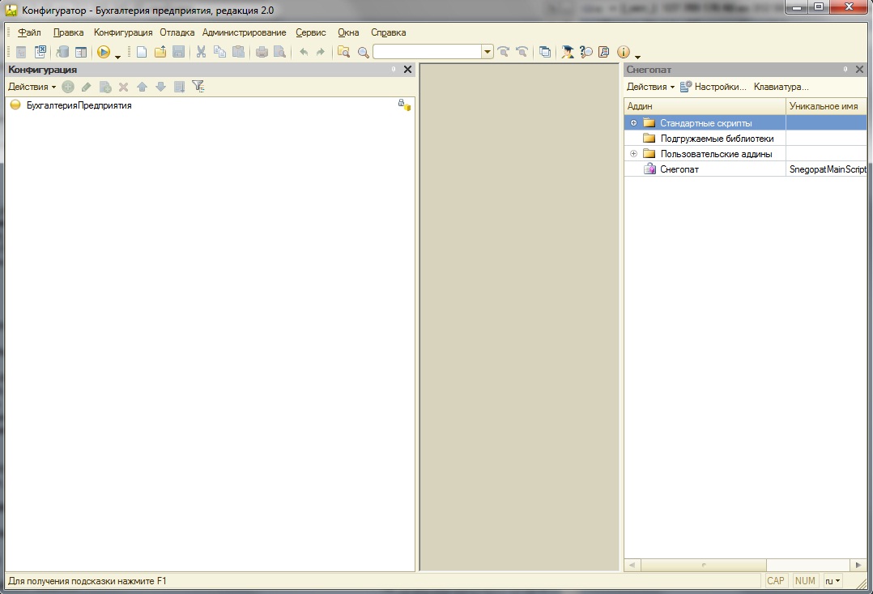Click the About info icon in toolbar
Viewport: 873px width, 594px height.
(x=623, y=52)
